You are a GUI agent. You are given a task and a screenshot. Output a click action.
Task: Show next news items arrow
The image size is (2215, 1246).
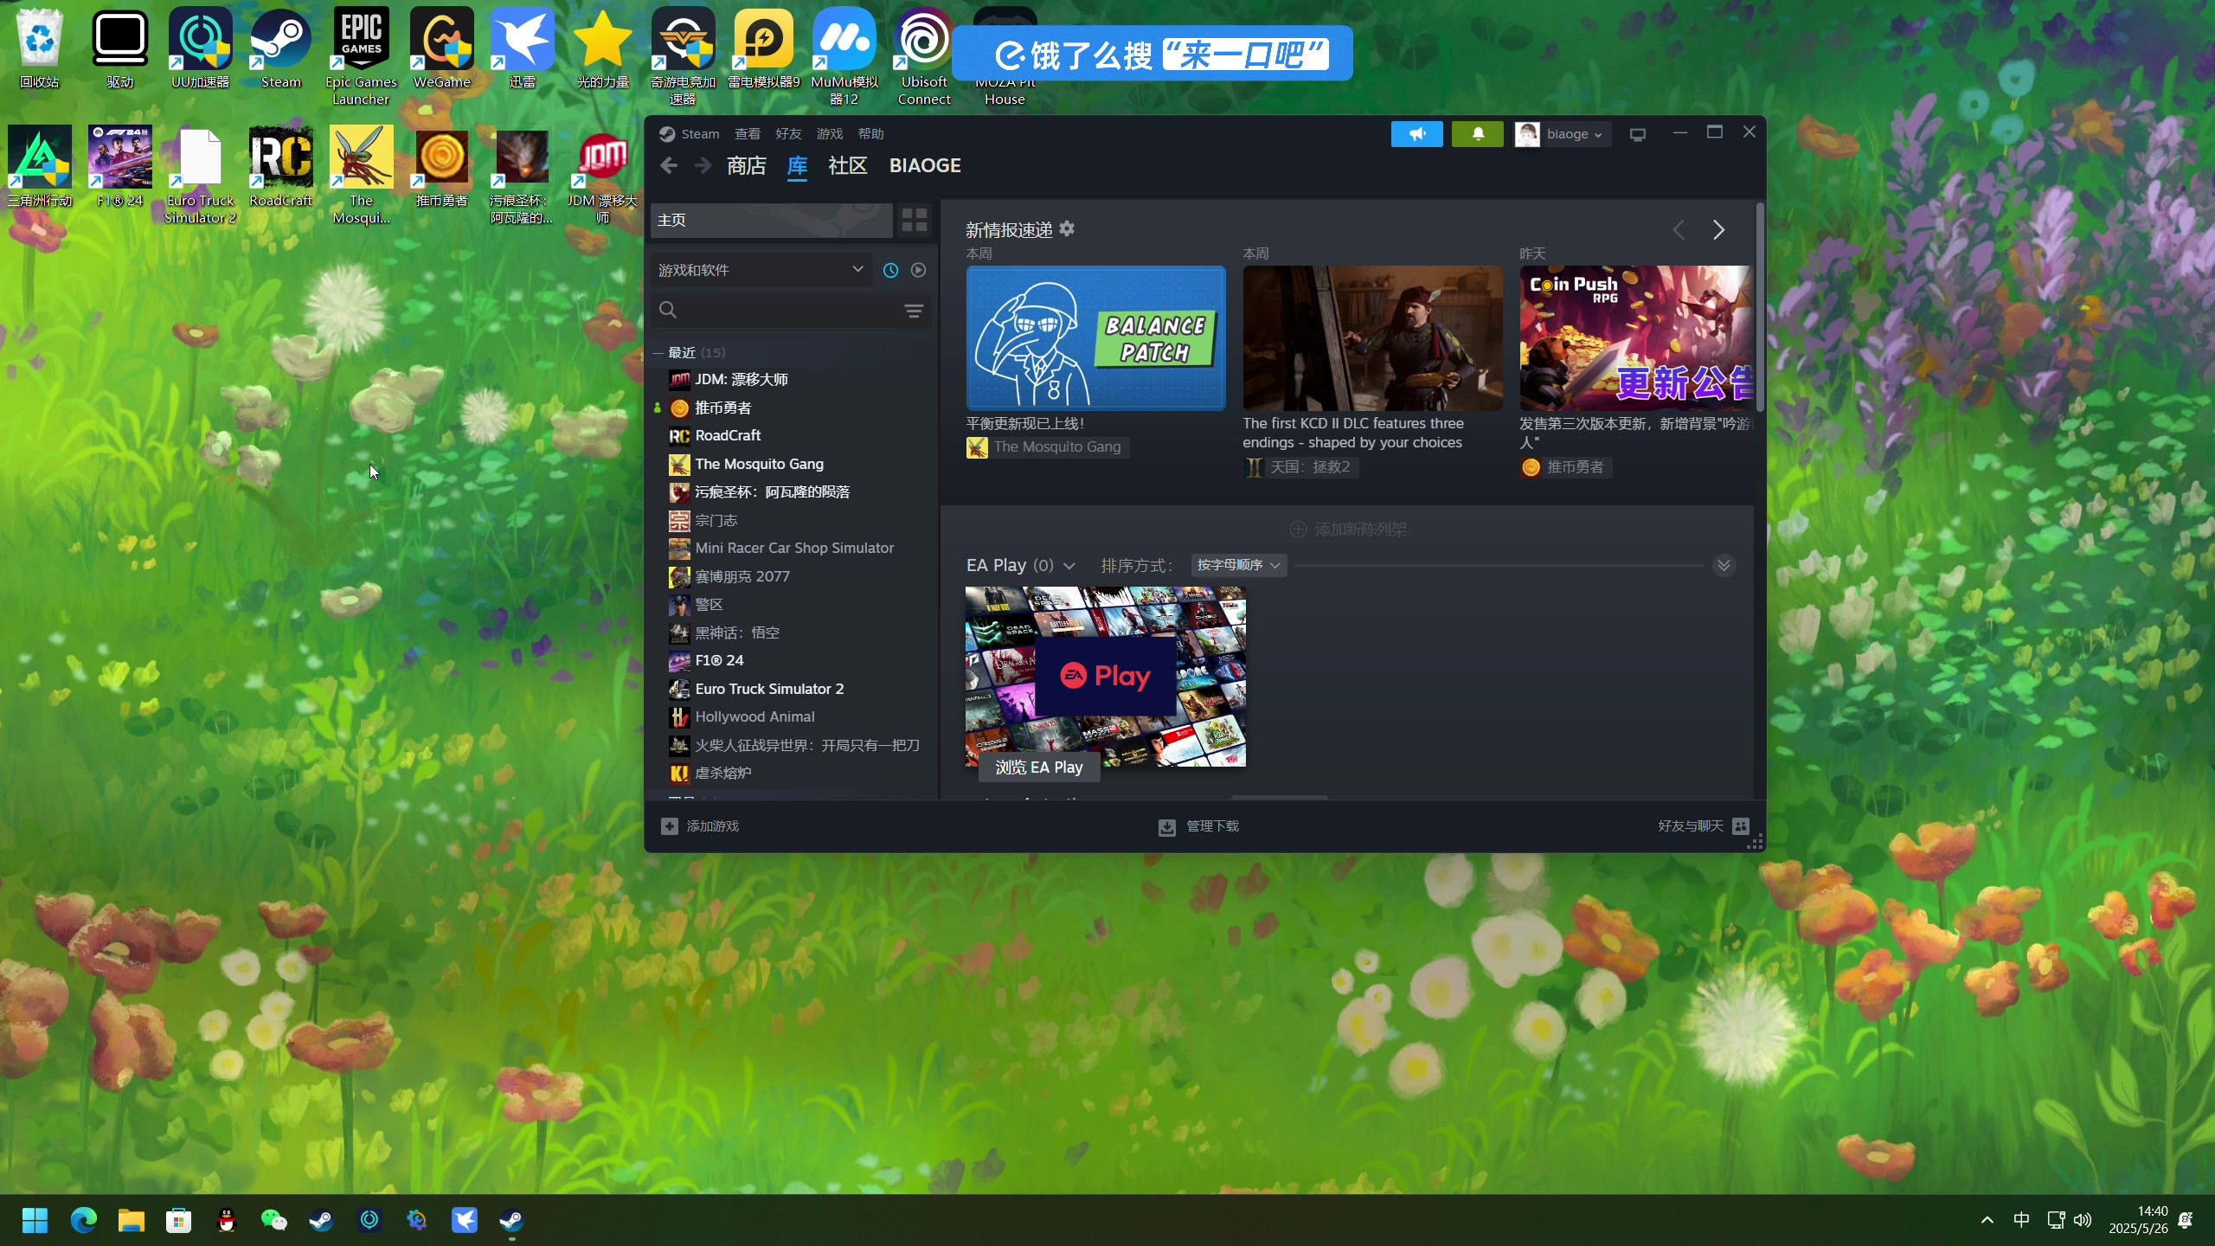tap(1718, 229)
